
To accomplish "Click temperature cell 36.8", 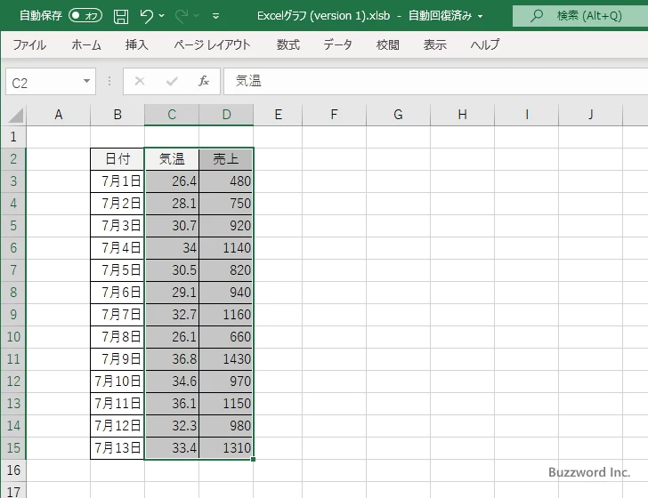I will point(172,359).
